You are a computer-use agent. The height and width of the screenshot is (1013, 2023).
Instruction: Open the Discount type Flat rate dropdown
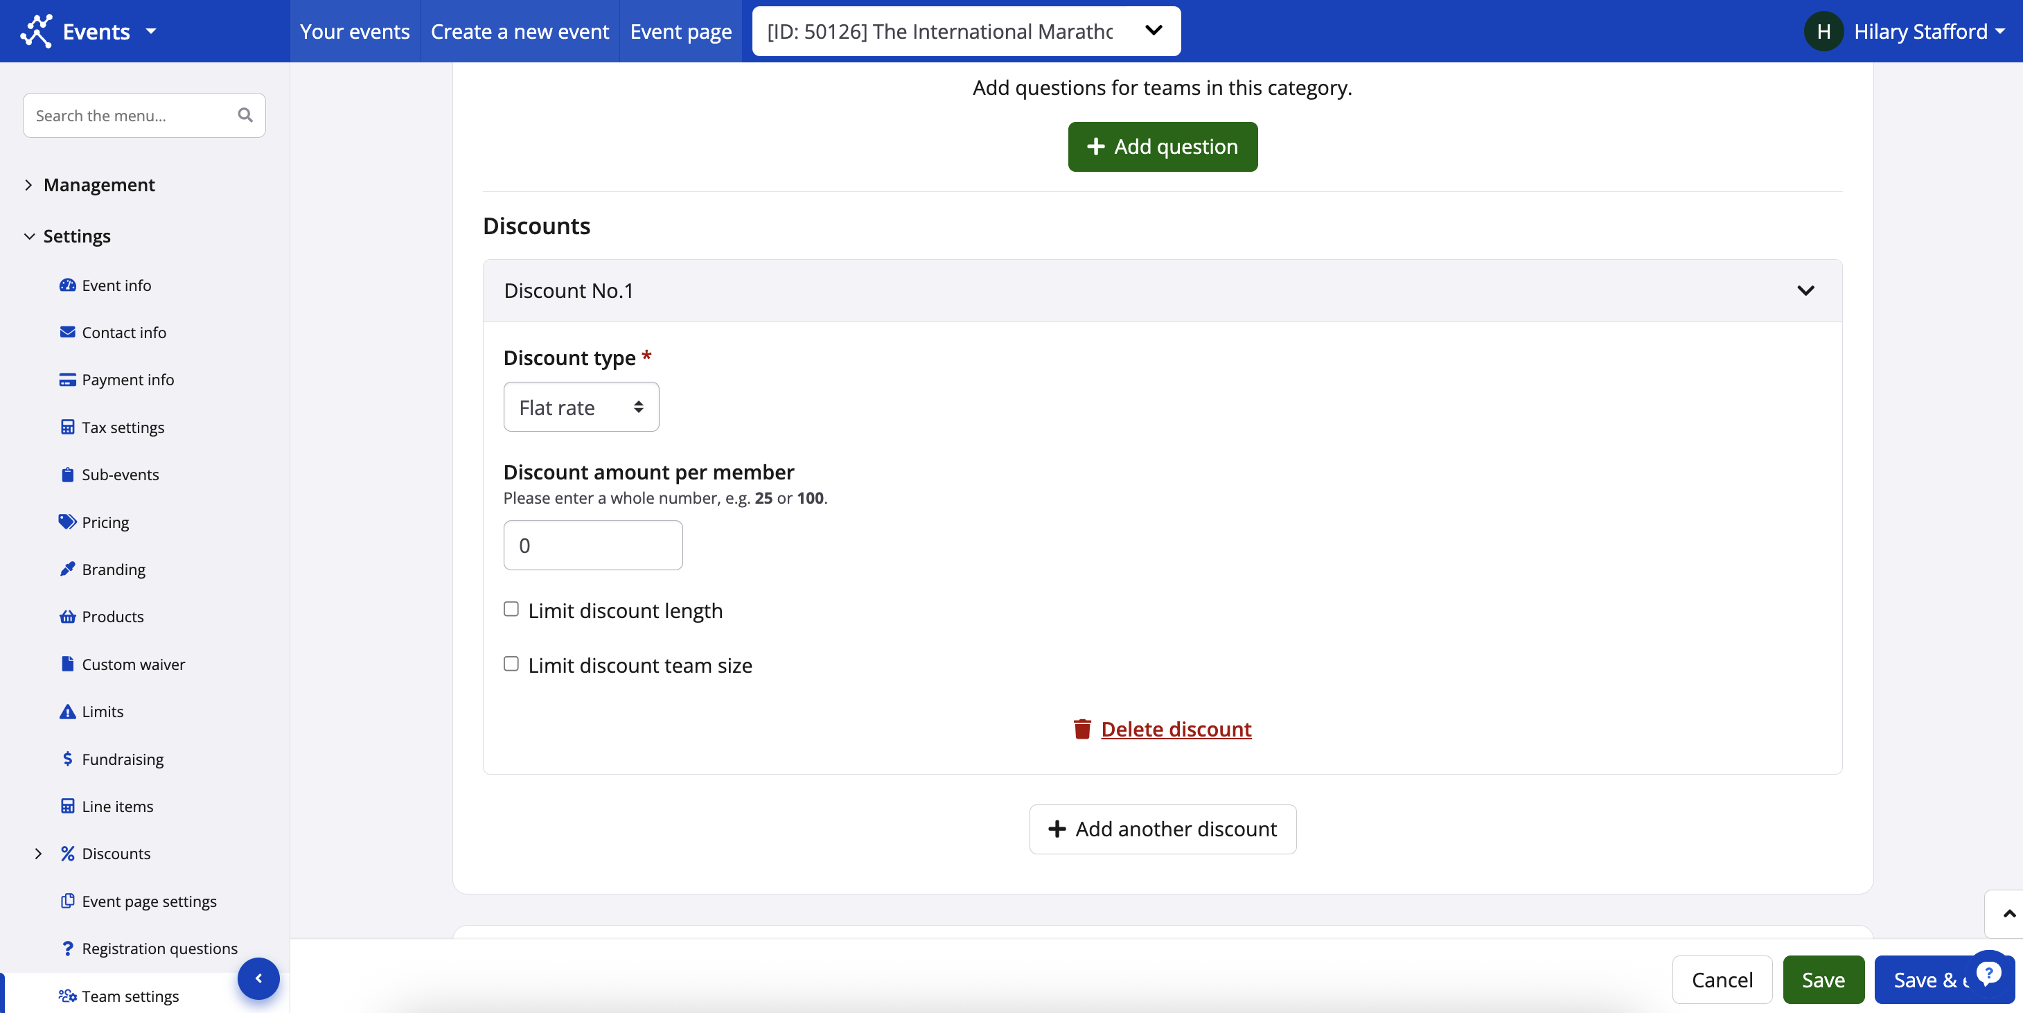(x=581, y=407)
